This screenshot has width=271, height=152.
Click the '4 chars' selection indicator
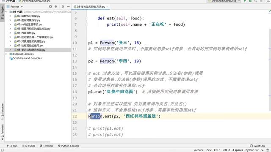[198, 150]
